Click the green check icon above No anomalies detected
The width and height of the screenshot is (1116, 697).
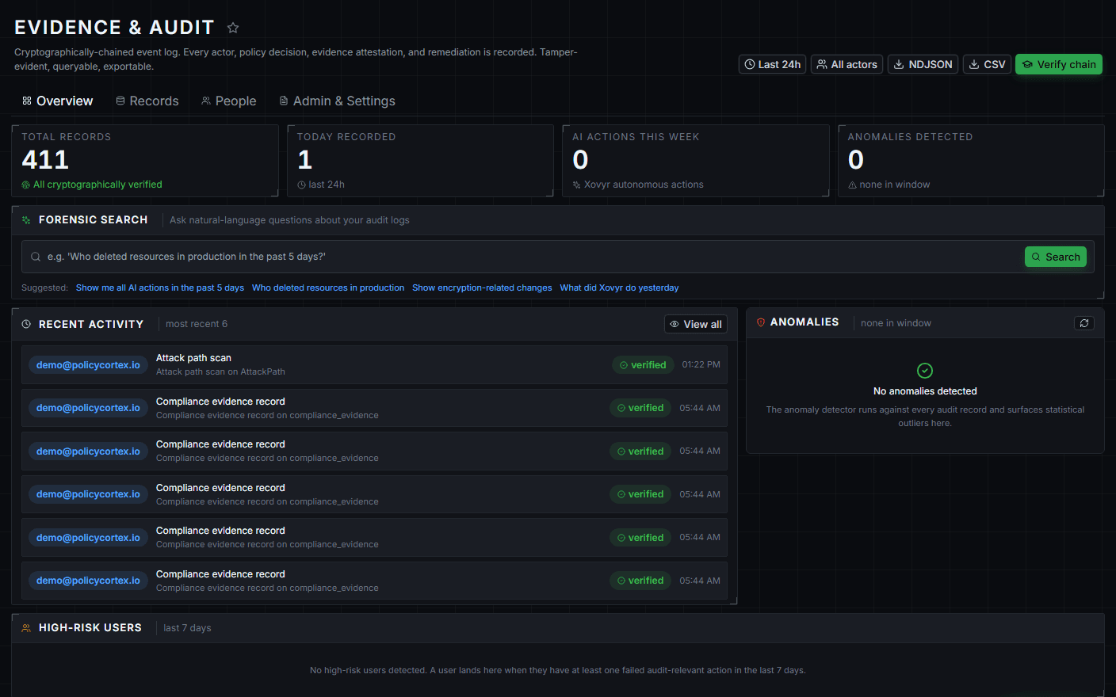point(925,370)
